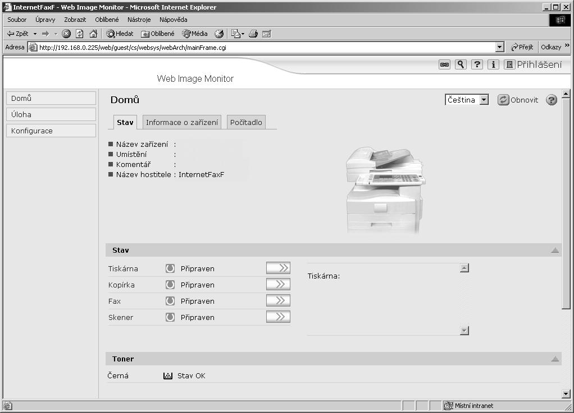Click the Fax ready status icon
This screenshot has height=413, width=574.
click(x=170, y=301)
